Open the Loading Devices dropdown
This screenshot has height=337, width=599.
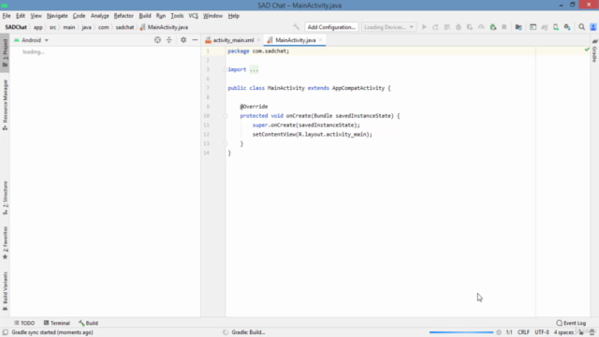point(388,27)
